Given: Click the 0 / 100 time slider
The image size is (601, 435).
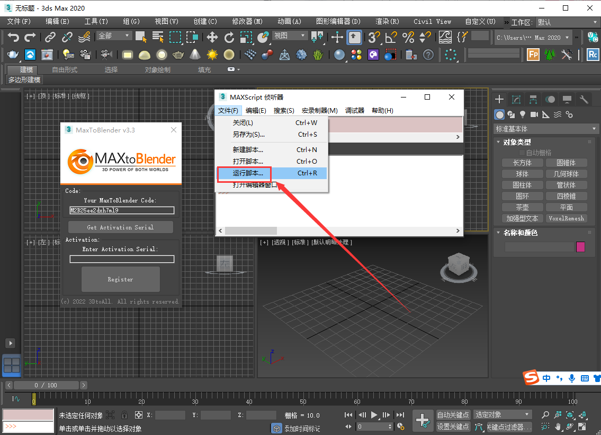Looking at the screenshot, I should coord(46,385).
